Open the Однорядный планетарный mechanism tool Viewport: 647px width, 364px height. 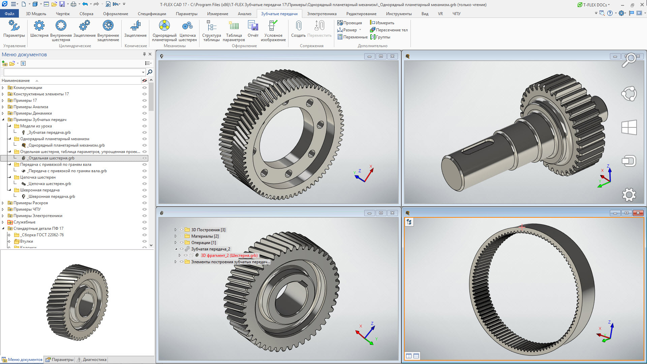click(x=164, y=31)
